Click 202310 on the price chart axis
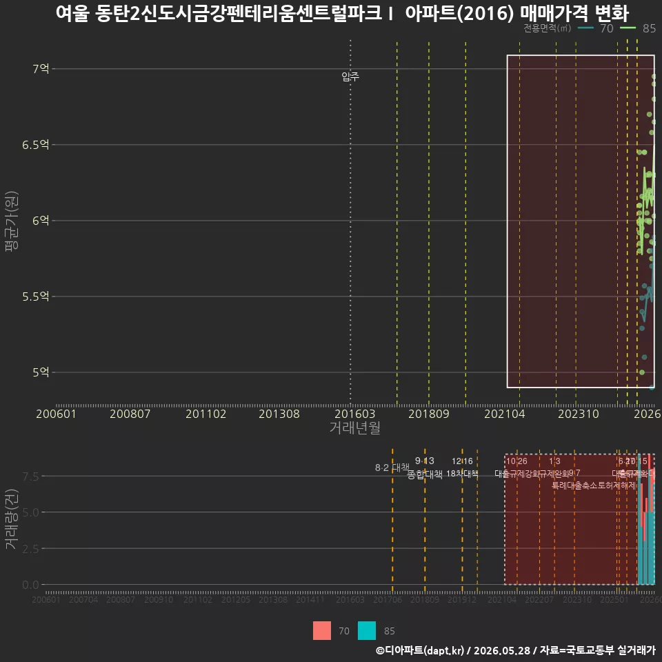The width and height of the screenshot is (662, 662). pos(579,414)
